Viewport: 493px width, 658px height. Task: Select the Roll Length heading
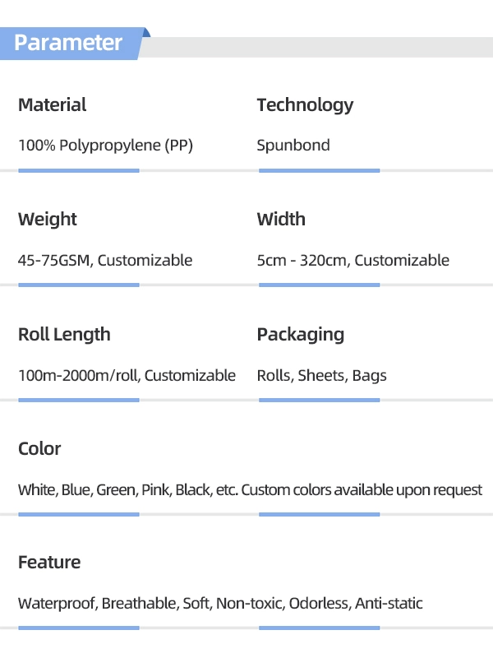coord(64,334)
